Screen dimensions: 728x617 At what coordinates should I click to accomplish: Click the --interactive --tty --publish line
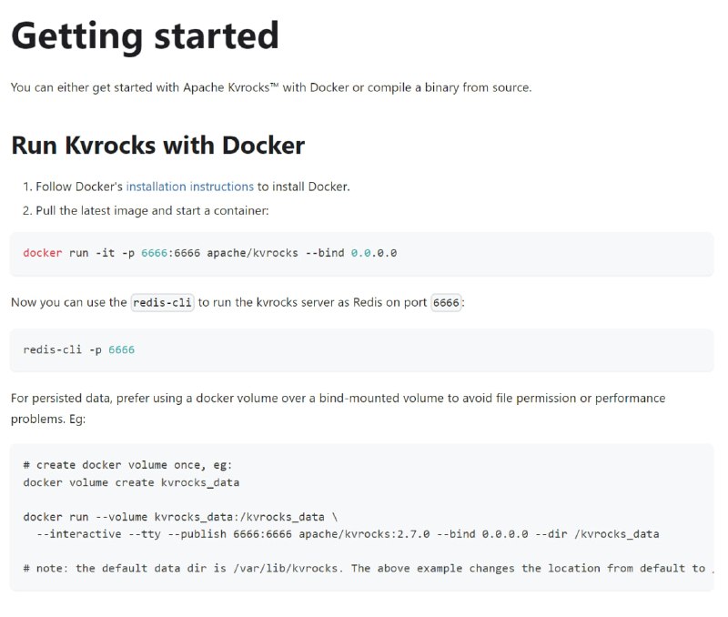tap(348, 534)
